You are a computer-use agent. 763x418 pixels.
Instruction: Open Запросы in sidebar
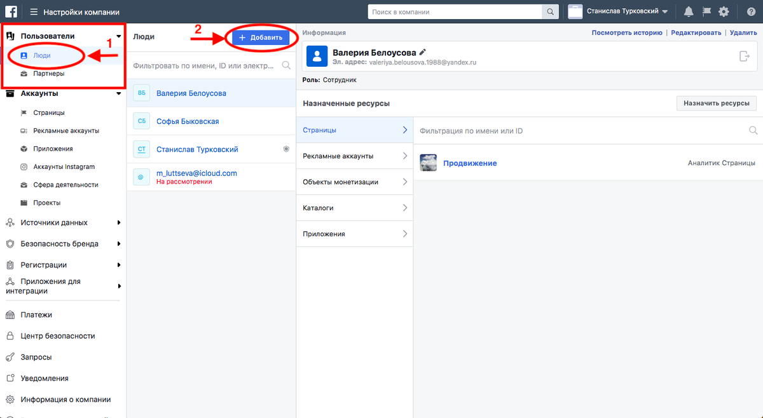point(36,357)
